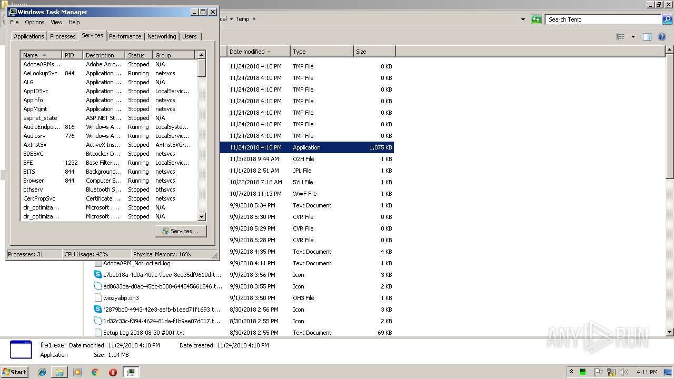
Task: Select the aspnet_state service row
Action: 108,118
